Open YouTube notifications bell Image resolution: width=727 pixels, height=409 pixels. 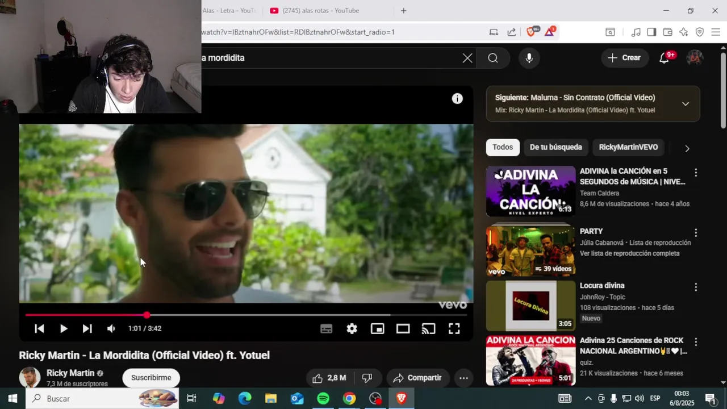[x=664, y=58]
